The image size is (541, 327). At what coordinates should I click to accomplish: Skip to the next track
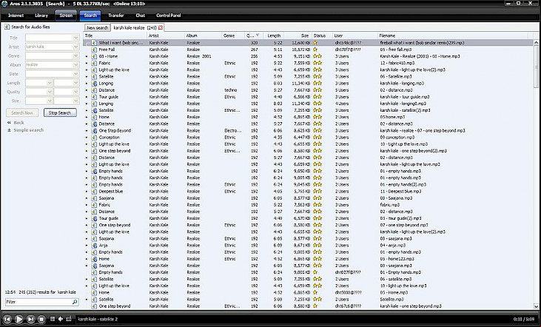30,319
